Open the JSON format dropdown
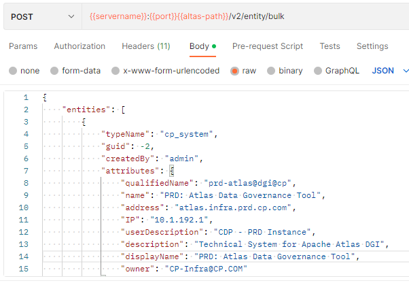This screenshot has height=283, width=409. click(x=390, y=71)
